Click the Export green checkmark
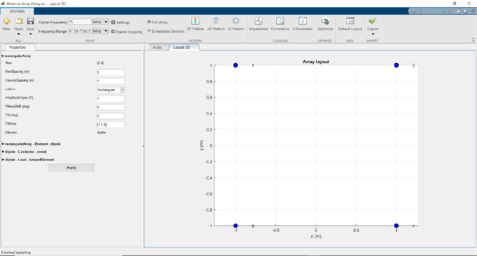Viewport: 477px width, 256px height. coord(372,21)
